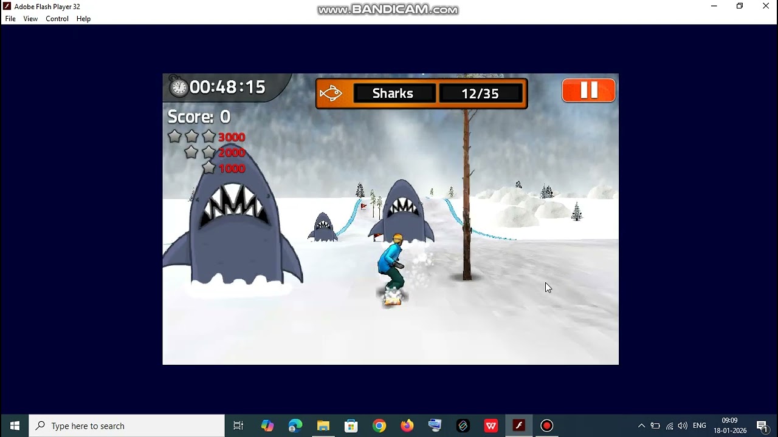Screen dimensions: 778x437
Task: Switch to Flash Player taskbar button
Action: click(519, 425)
